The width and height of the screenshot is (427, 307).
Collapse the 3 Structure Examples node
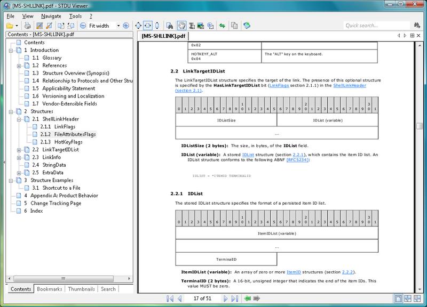11,181
